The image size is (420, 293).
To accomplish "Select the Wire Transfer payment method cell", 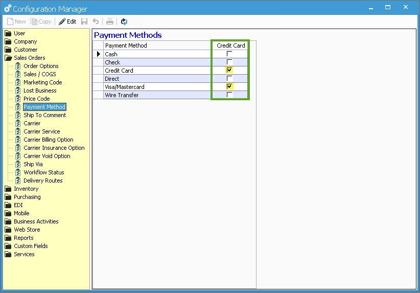I will click(x=157, y=95).
